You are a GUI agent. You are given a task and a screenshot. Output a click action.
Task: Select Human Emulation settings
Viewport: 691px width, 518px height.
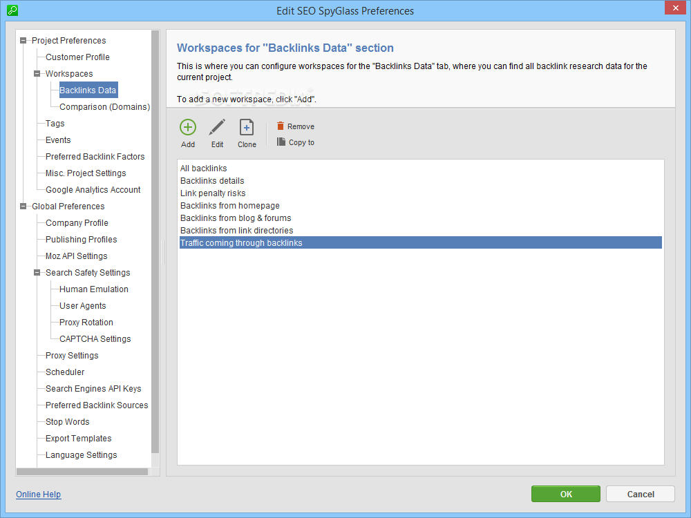pos(94,289)
